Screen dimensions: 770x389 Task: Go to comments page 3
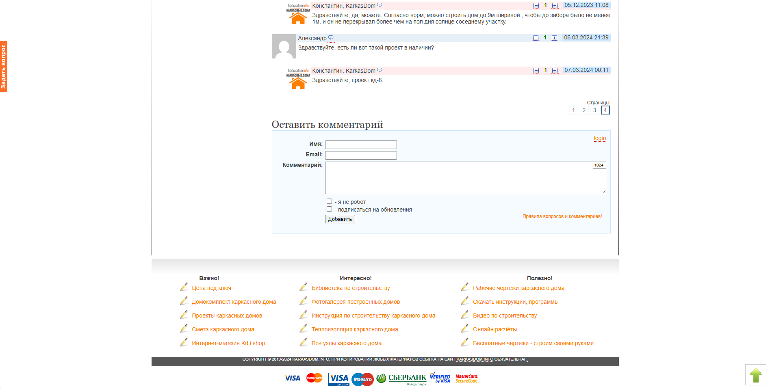pyautogui.click(x=594, y=110)
